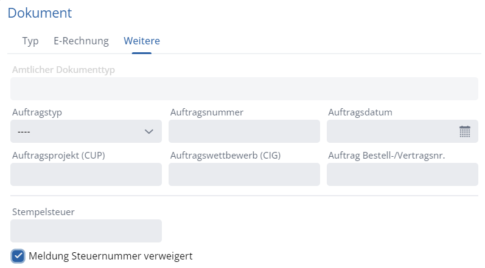Focus the Auftragsnummer text field
This screenshot has height=268, width=485.
pyautogui.click(x=244, y=131)
